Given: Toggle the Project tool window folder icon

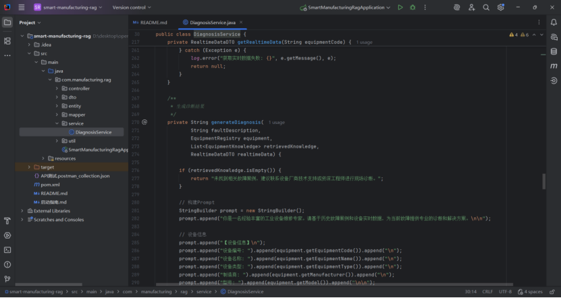Looking at the screenshot, I should (x=7, y=22).
